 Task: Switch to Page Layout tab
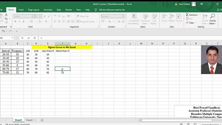(x=34, y=10)
